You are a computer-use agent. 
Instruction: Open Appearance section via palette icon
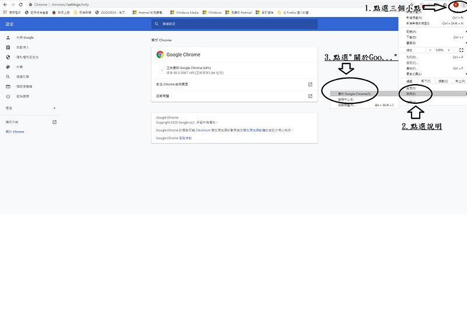tap(8, 67)
